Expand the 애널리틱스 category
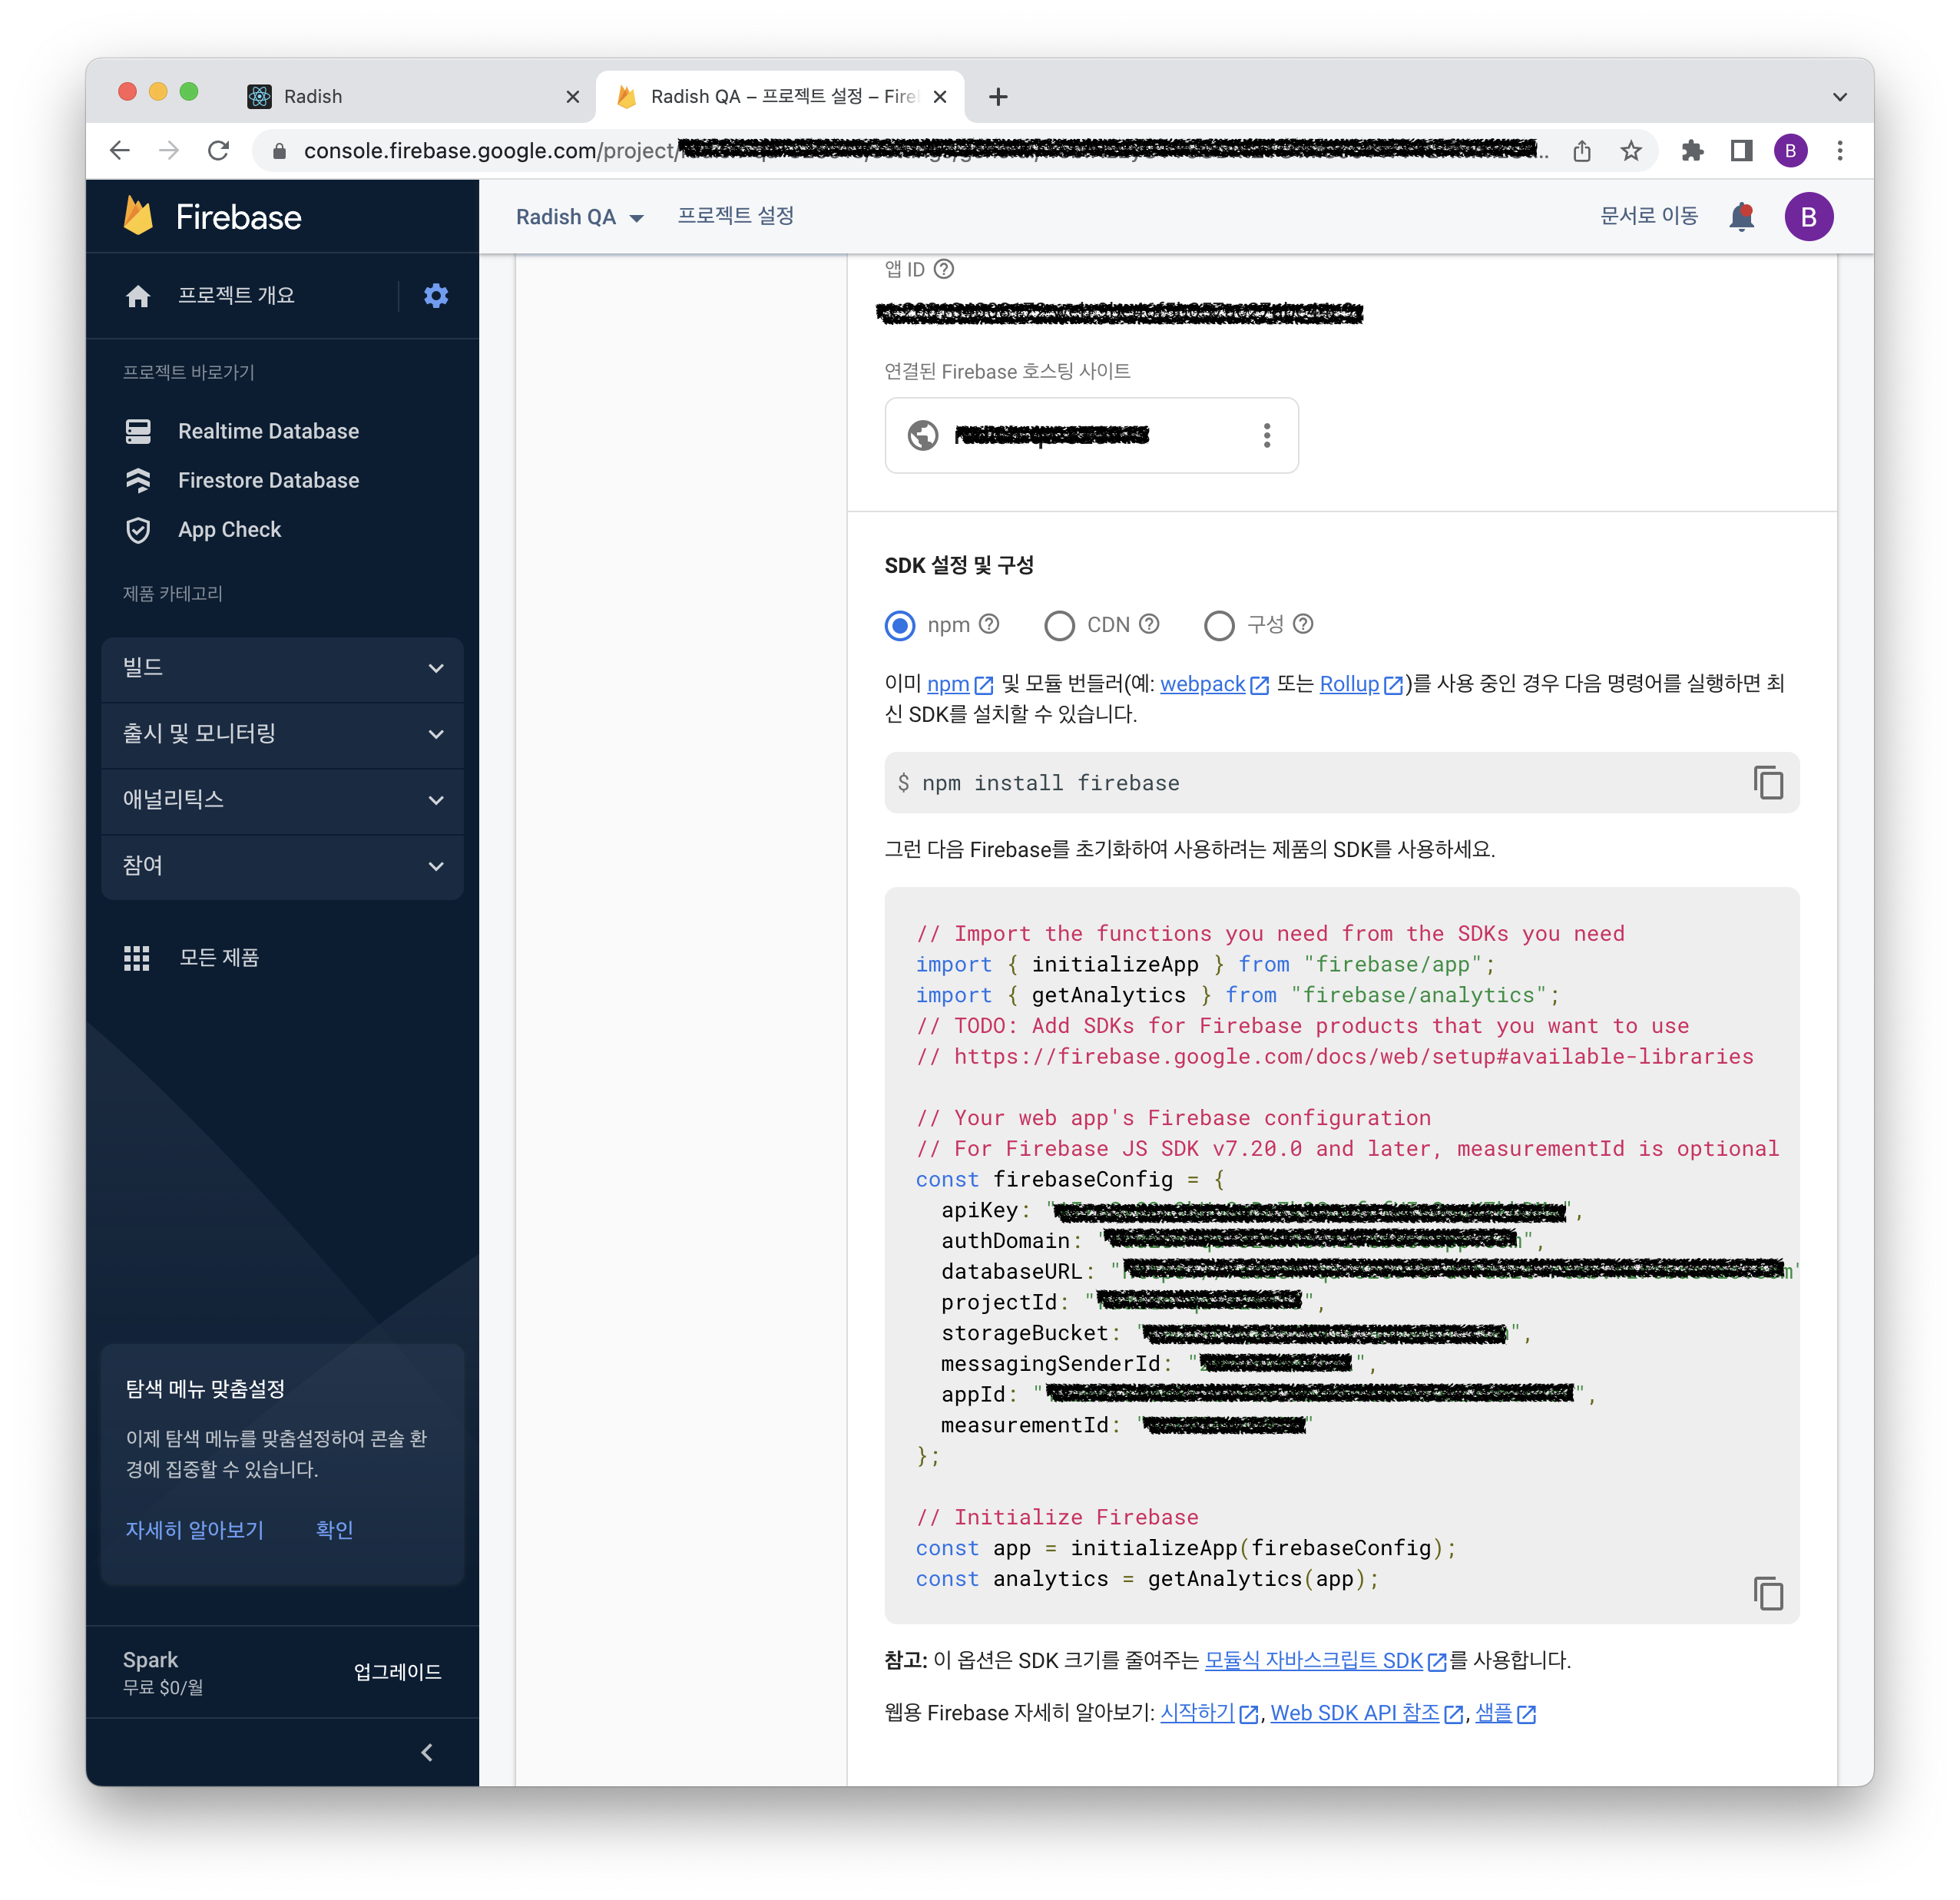The height and width of the screenshot is (1900, 1960). pyautogui.click(x=282, y=800)
